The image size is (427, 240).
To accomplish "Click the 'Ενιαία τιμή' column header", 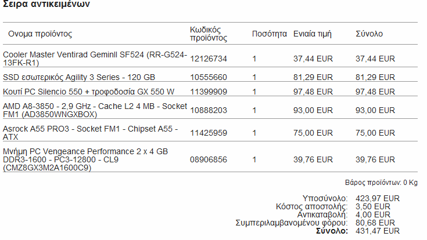I will point(312,34).
